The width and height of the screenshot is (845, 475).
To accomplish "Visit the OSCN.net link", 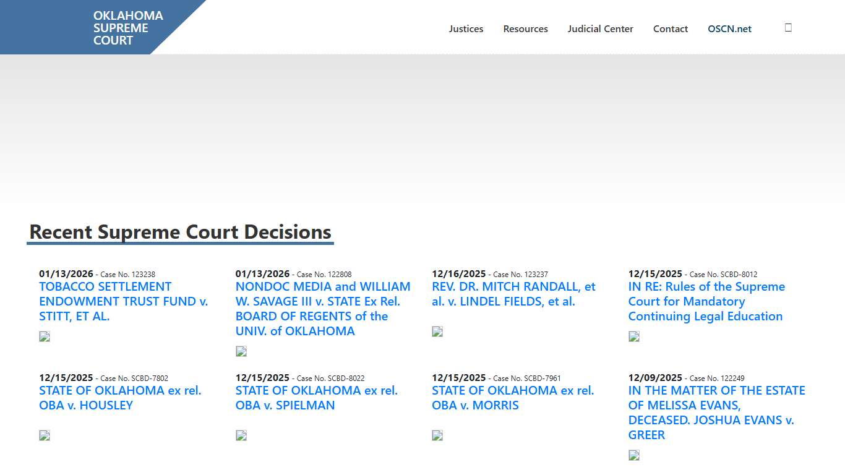I will [729, 28].
